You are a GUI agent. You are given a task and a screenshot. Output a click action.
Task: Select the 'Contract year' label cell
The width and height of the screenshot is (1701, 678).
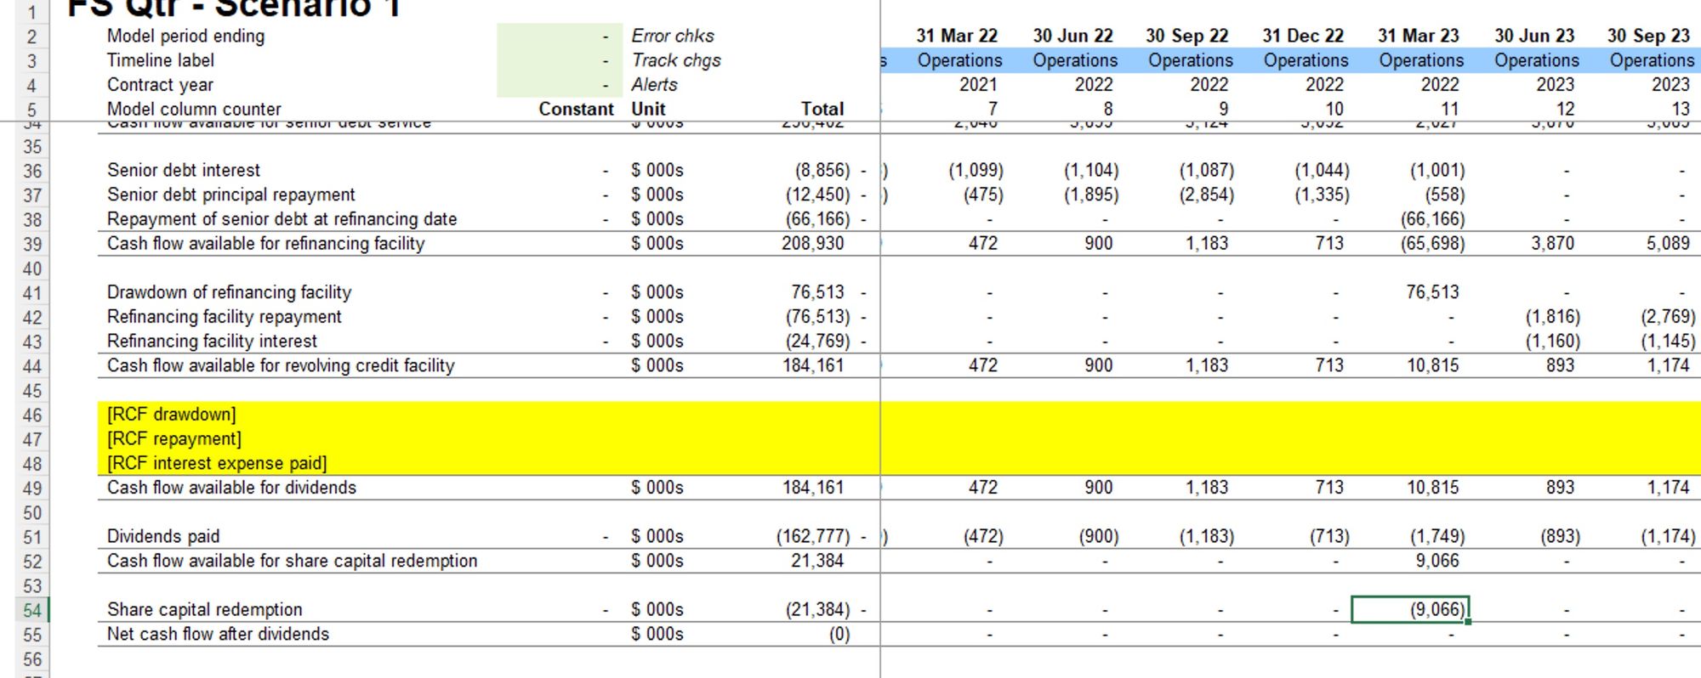[x=160, y=85]
